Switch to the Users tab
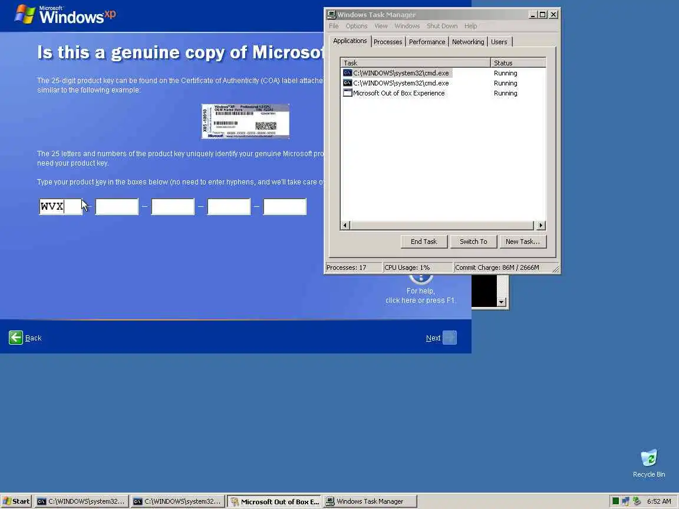Image resolution: width=679 pixels, height=509 pixels. tap(499, 42)
